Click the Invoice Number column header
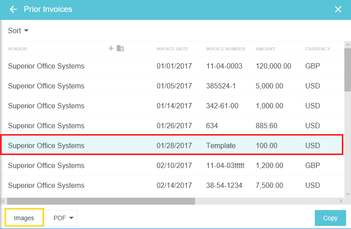 [225, 49]
